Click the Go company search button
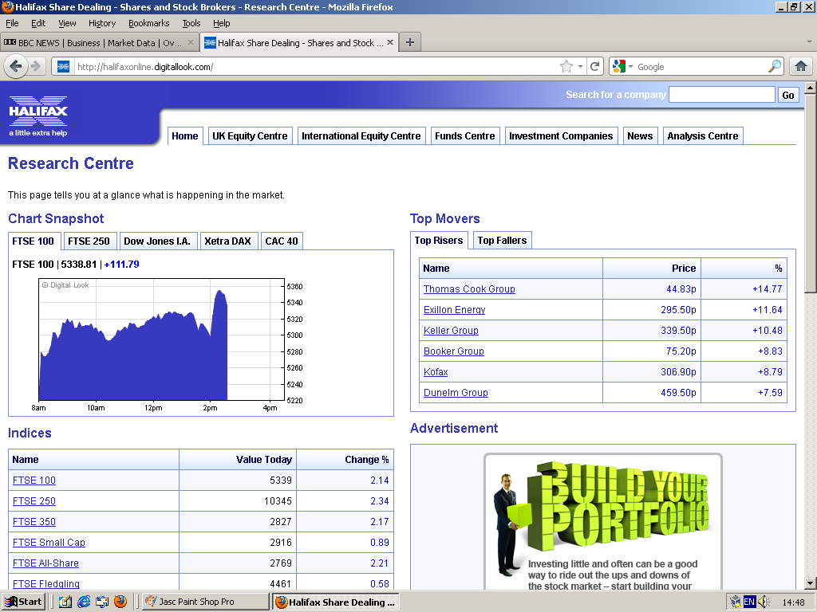The image size is (817, 612). click(788, 95)
